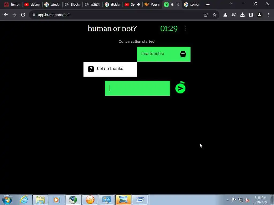Open Chrome downloads

242,15
